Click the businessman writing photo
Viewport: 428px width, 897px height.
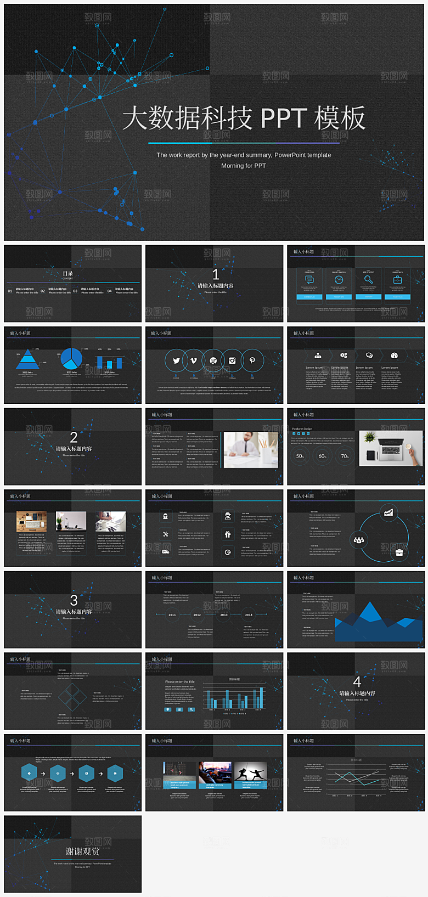[251, 449]
